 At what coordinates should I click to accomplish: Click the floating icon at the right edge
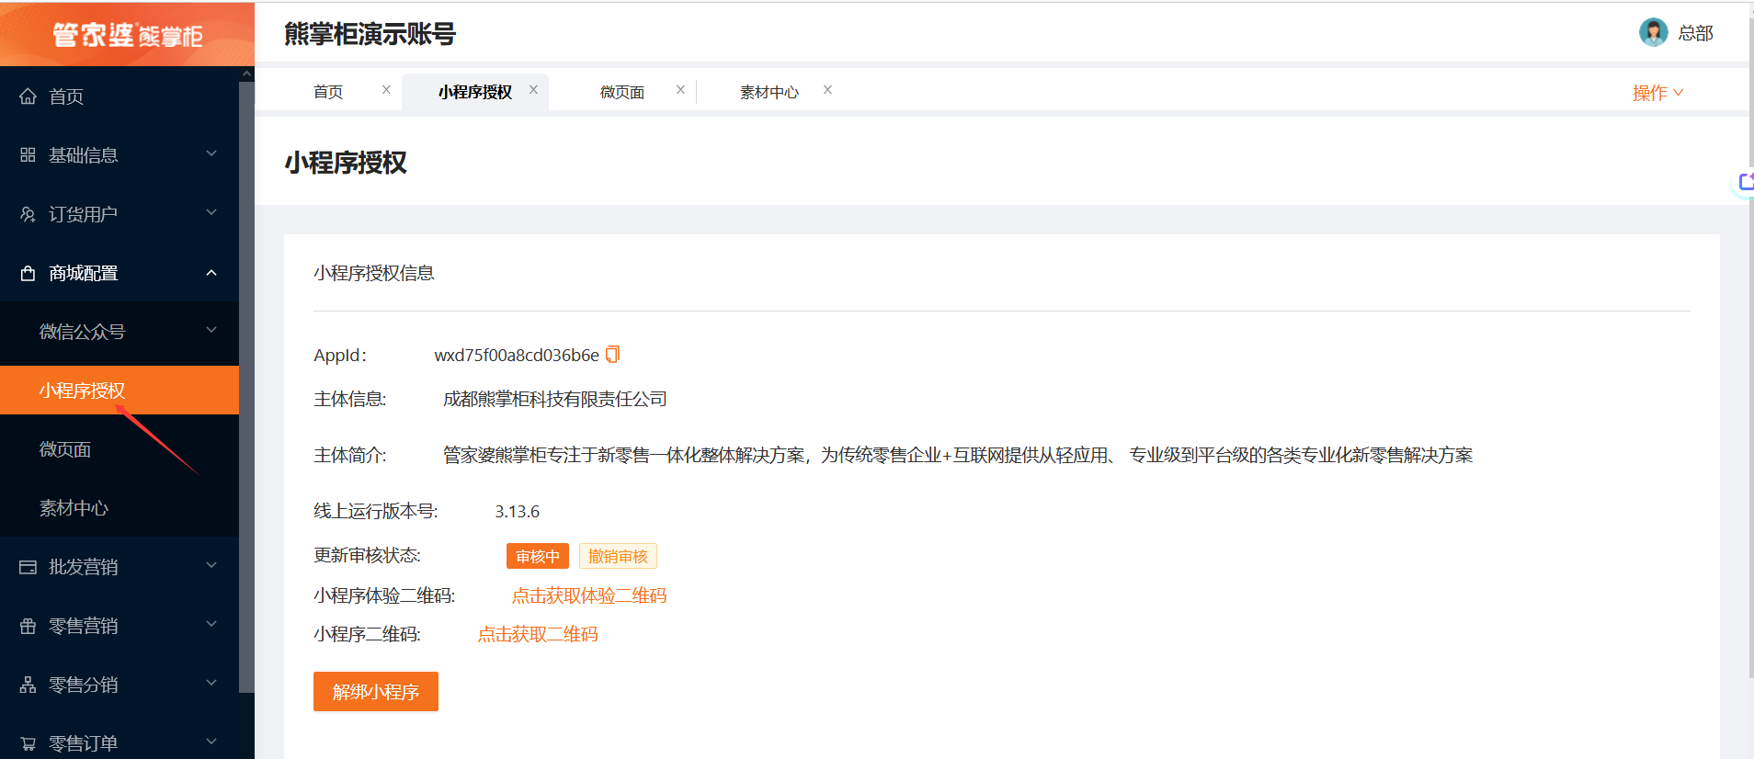click(1745, 182)
